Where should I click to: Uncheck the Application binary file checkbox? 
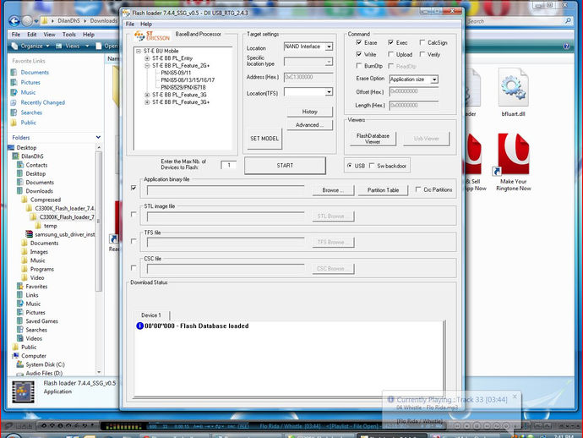point(133,188)
